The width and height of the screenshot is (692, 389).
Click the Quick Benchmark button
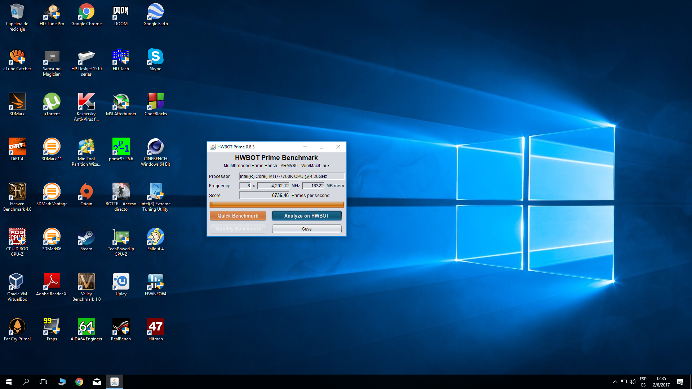point(238,216)
